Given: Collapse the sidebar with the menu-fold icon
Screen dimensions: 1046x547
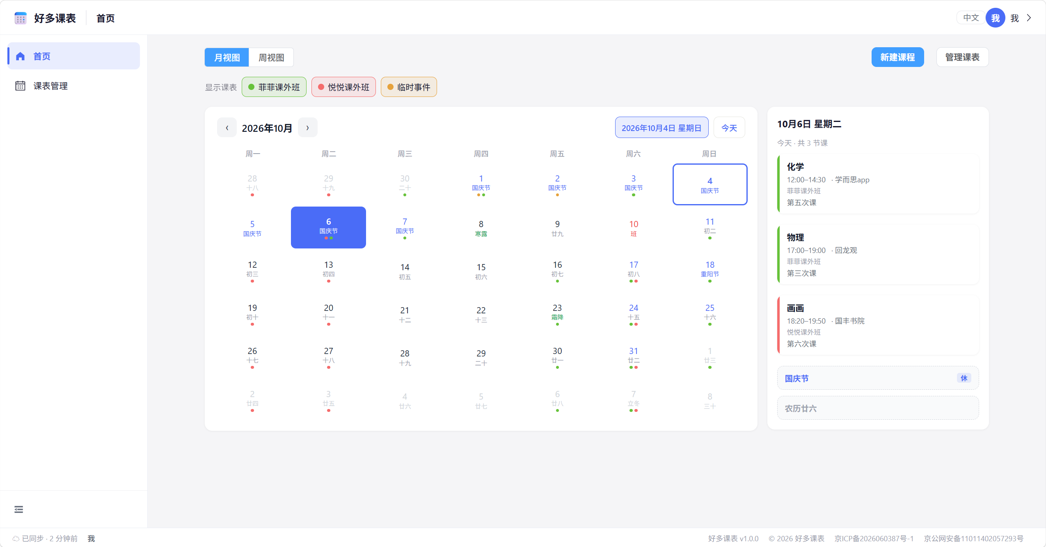Looking at the screenshot, I should pos(19,509).
